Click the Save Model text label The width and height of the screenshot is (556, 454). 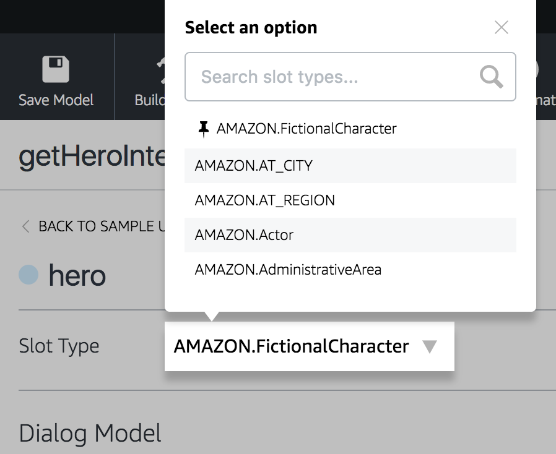coord(56,100)
